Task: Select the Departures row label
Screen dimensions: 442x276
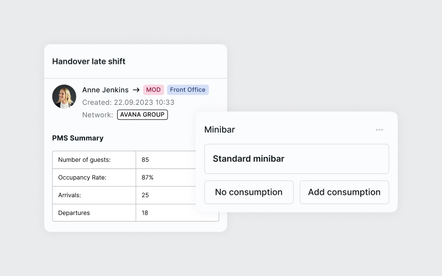Action: pos(74,213)
